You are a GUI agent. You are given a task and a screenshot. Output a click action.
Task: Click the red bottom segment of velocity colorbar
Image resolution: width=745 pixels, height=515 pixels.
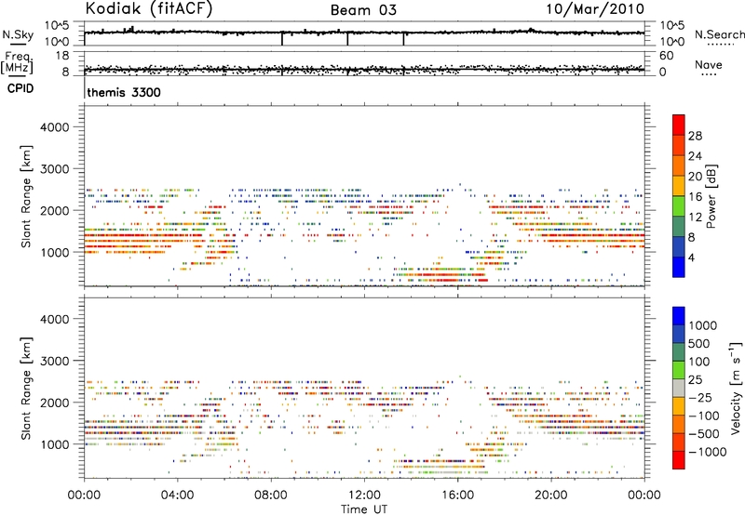(x=679, y=460)
